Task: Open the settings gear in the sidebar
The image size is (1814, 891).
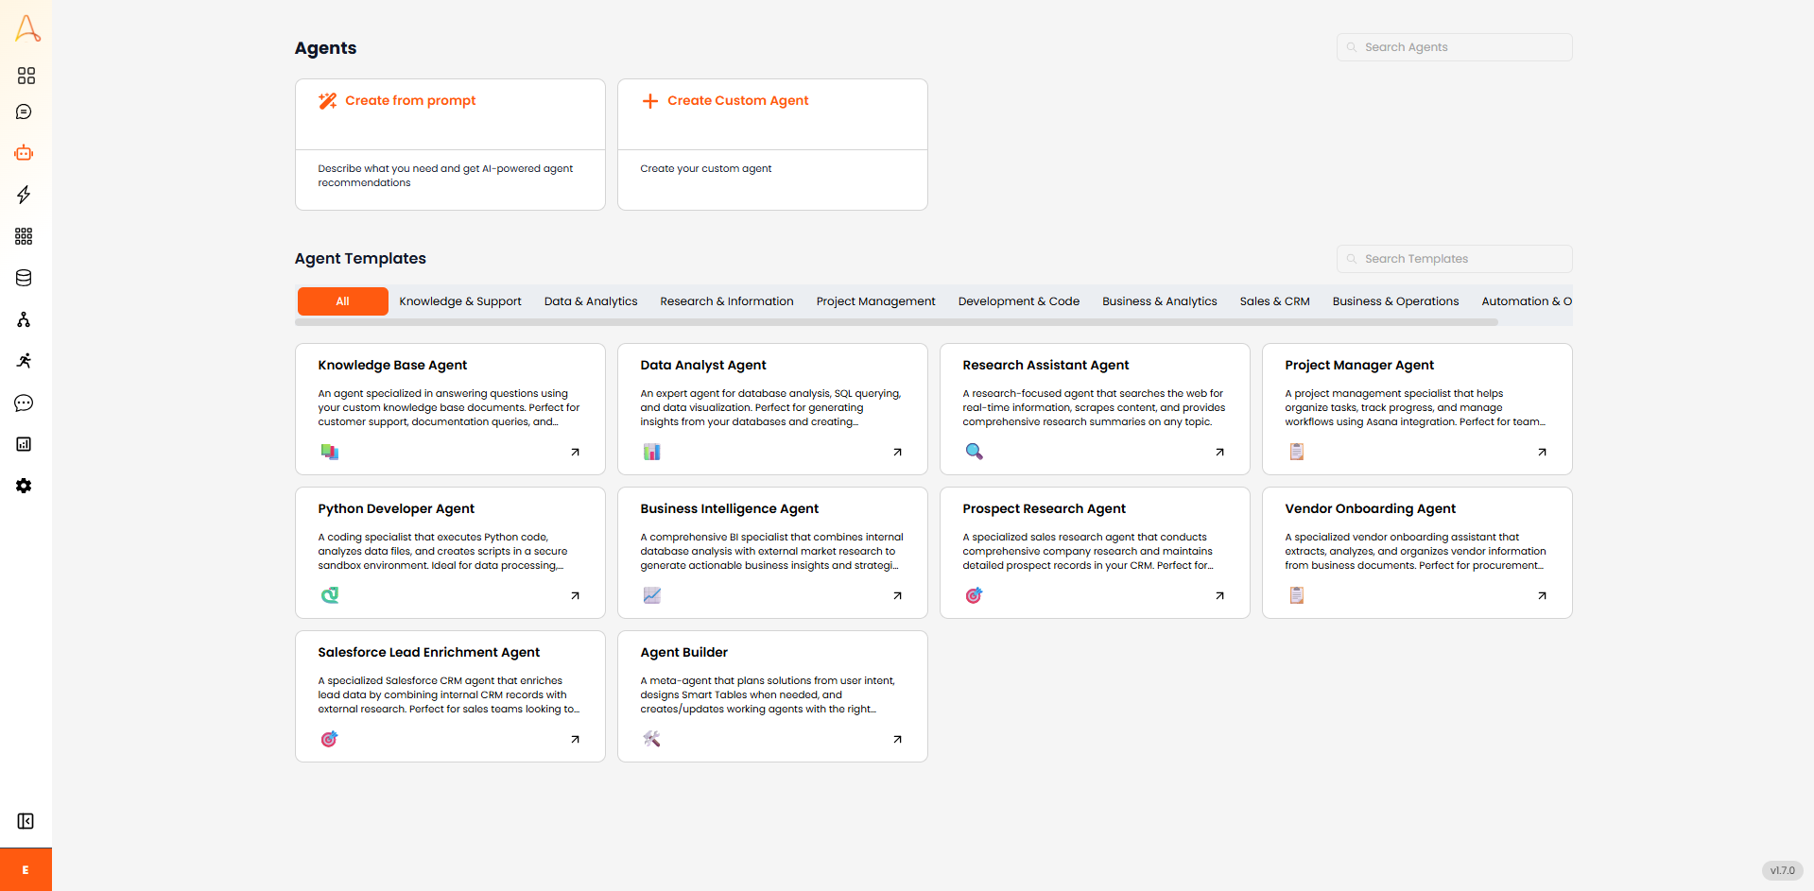Action: pyautogui.click(x=24, y=486)
